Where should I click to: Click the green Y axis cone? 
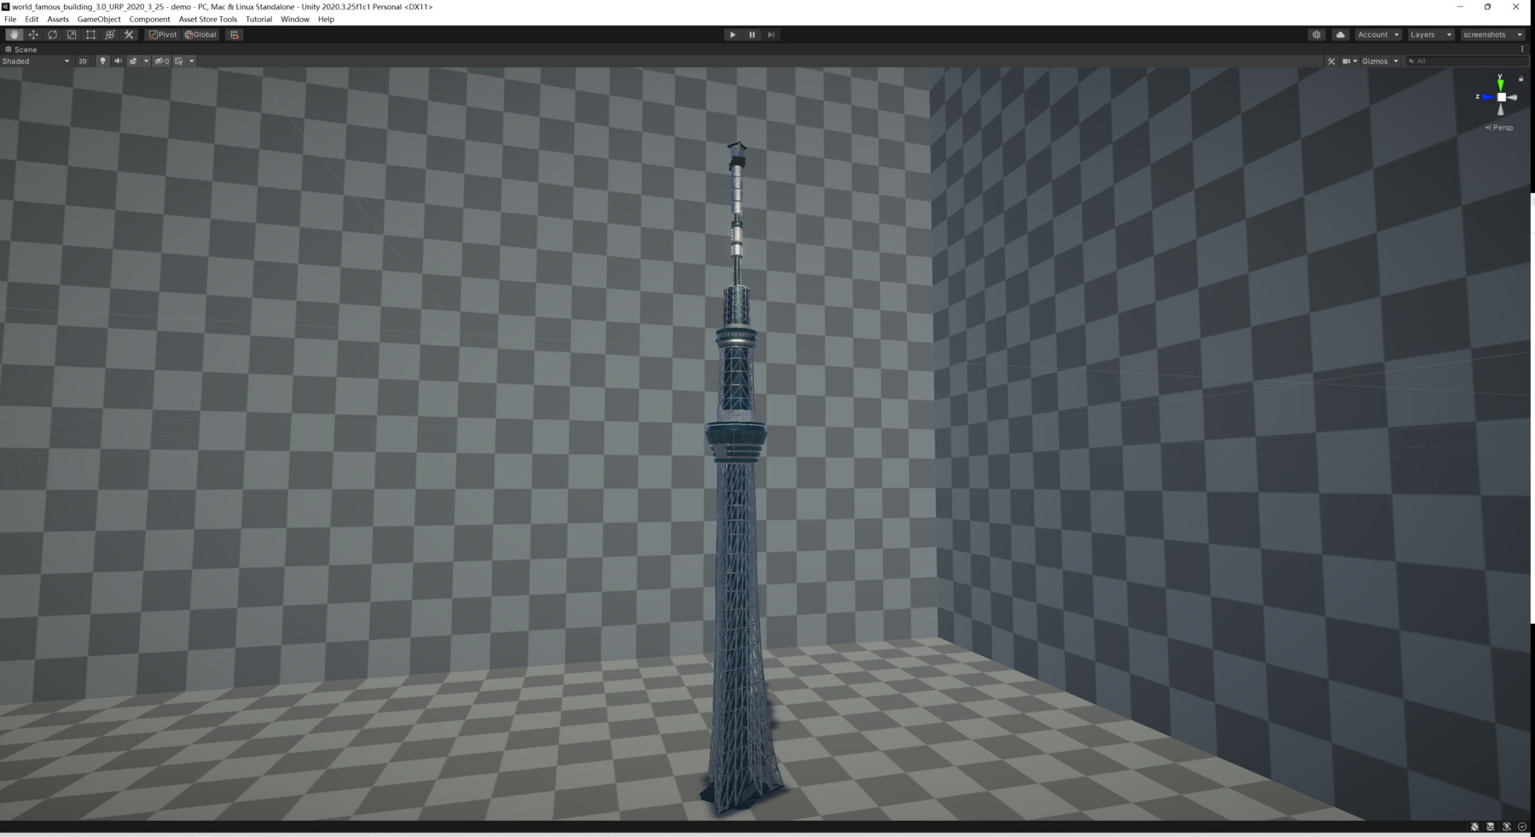click(1501, 84)
